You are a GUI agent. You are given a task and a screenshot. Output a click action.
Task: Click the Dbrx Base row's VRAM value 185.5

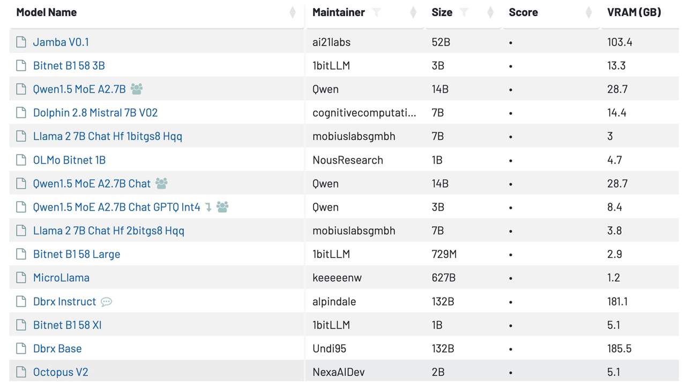pyautogui.click(x=619, y=348)
